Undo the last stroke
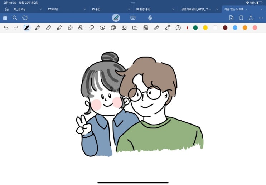266x185 pixels. (6, 28)
